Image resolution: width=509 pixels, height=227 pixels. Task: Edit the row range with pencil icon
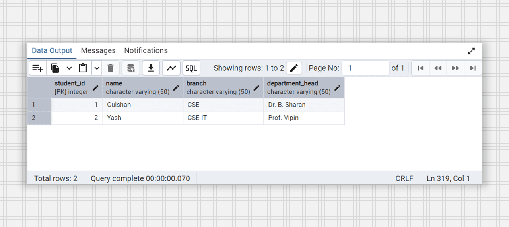(x=294, y=68)
